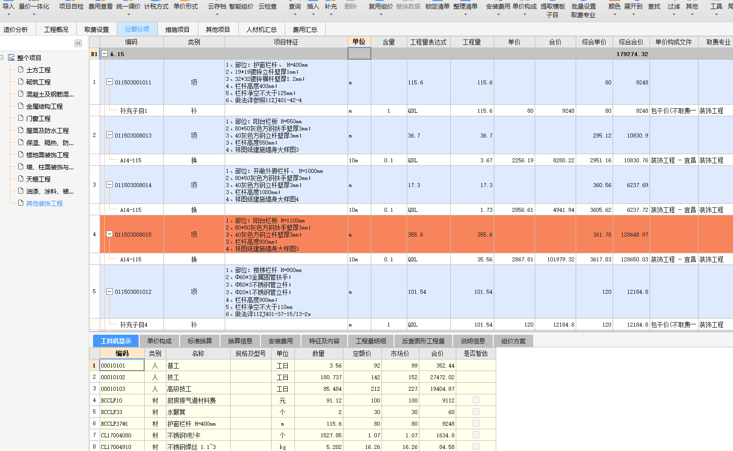Collapse item 011503001011 sub-rows
The height and width of the screenshot is (451, 733).
point(109,82)
